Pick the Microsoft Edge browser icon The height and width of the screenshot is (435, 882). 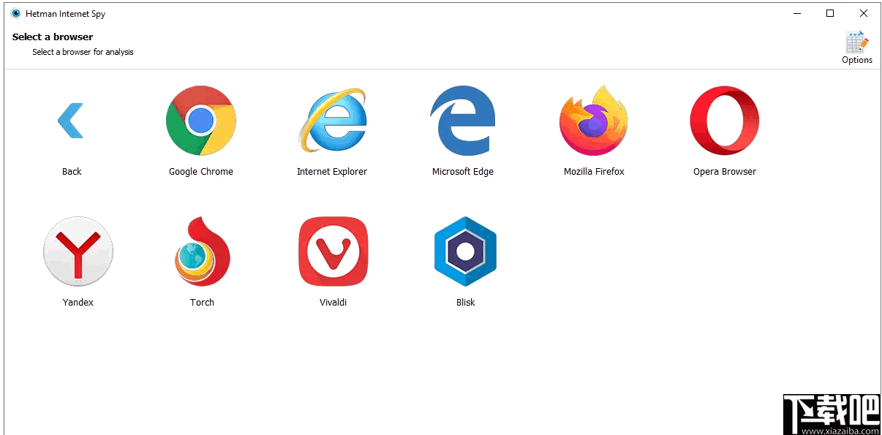463,121
